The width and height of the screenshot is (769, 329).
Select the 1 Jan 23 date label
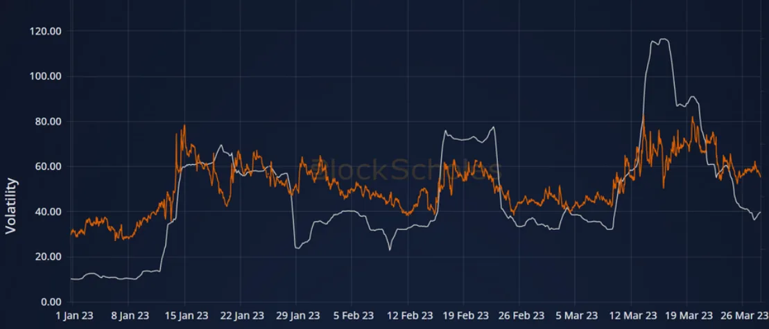(x=74, y=315)
